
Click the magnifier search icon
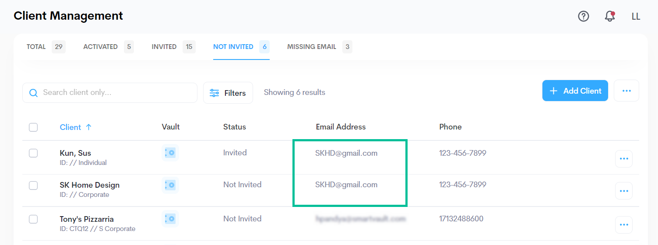point(33,93)
